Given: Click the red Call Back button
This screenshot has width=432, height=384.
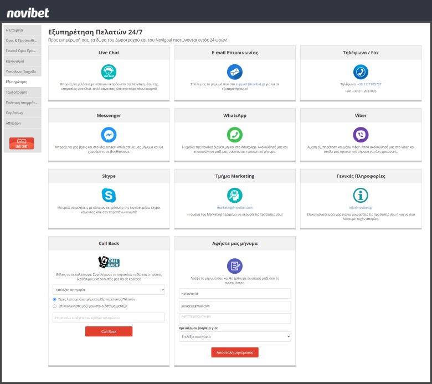Looking at the screenshot, I should tap(109, 331).
